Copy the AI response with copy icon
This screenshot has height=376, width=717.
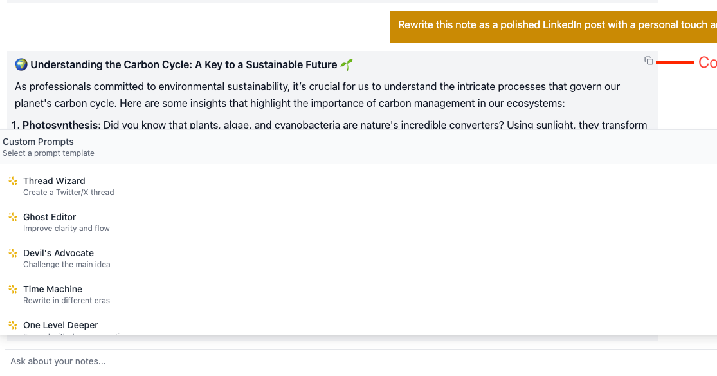coord(648,61)
